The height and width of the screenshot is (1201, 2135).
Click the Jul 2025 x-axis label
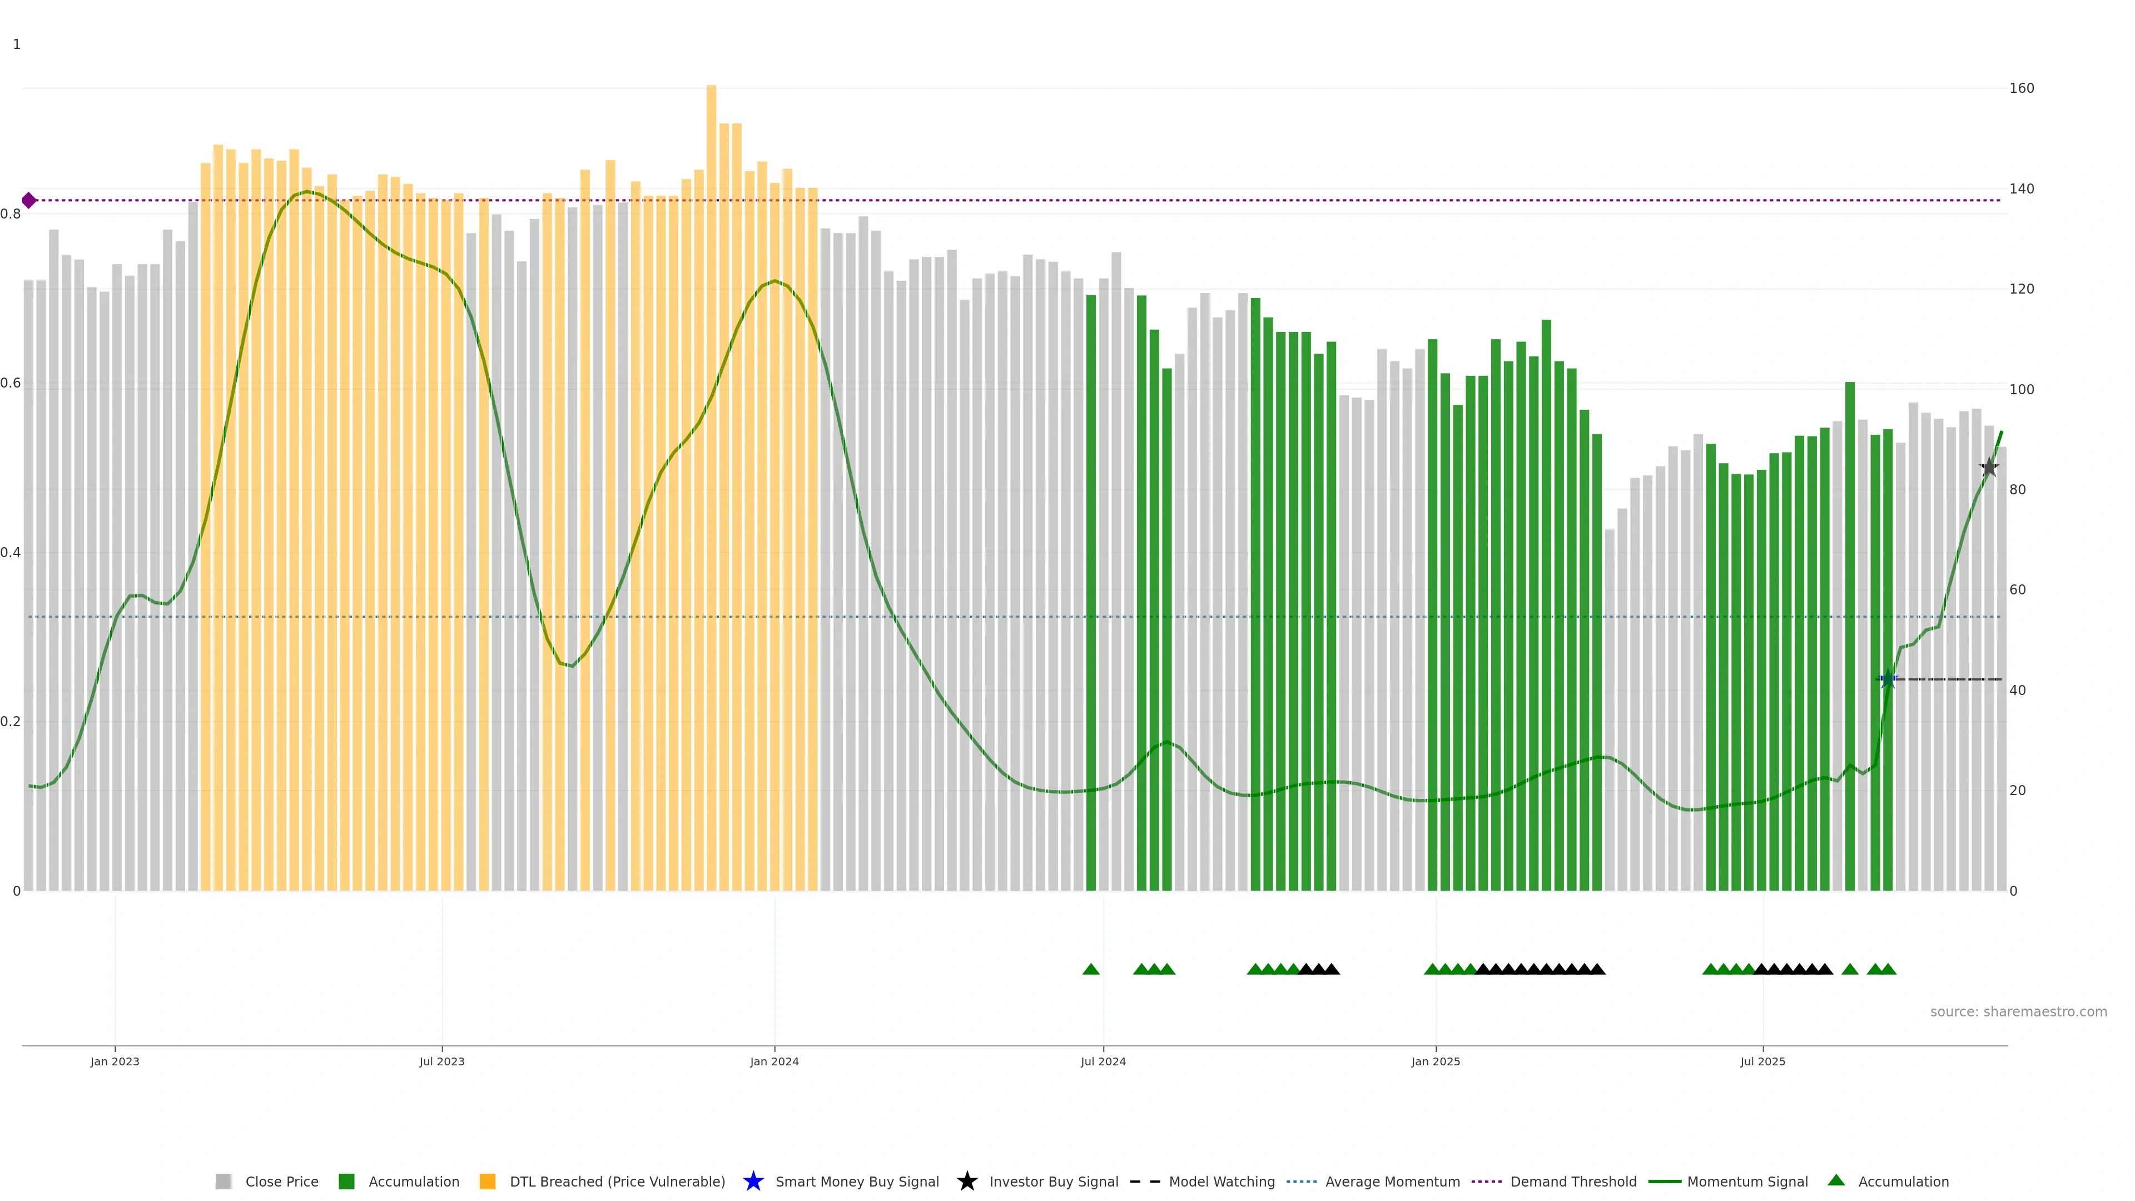[1762, 1061]
